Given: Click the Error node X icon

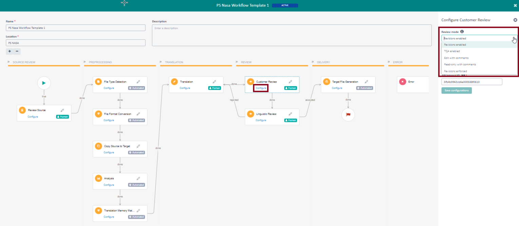Looking at the screenshot, I should [402, 82].
